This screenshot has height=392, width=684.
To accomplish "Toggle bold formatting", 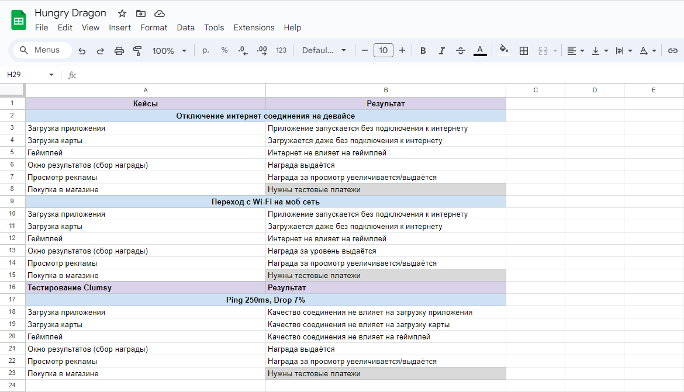I will tap(423, 51).
